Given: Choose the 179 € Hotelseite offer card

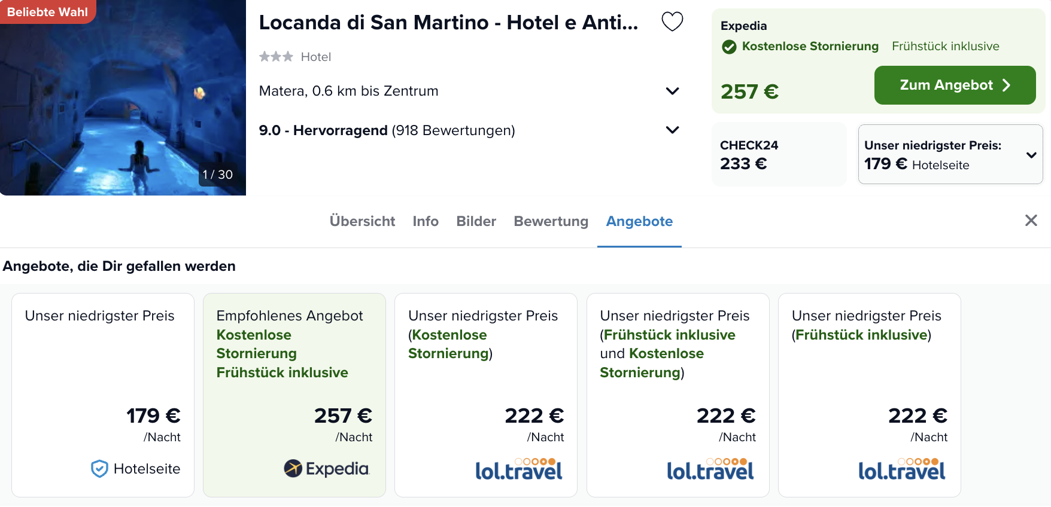Looking at the screenshot, I should [x=103, y=395].
